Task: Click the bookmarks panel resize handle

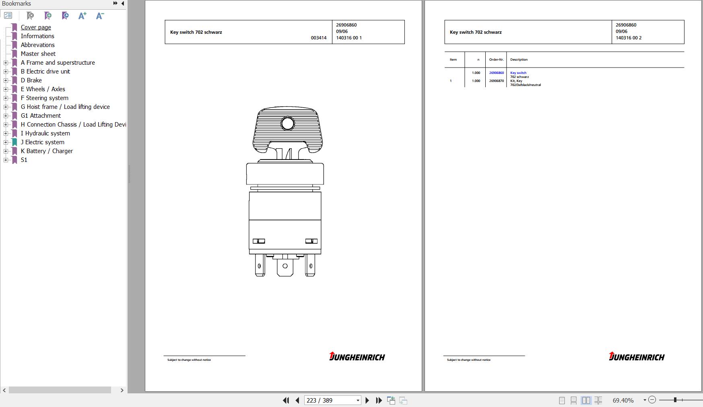Action: pyautogui.click(x=129, y=174)
